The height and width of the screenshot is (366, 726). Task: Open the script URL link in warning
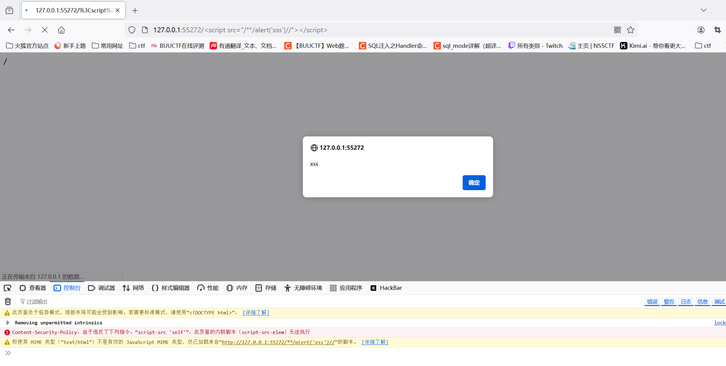coord(278,342)
